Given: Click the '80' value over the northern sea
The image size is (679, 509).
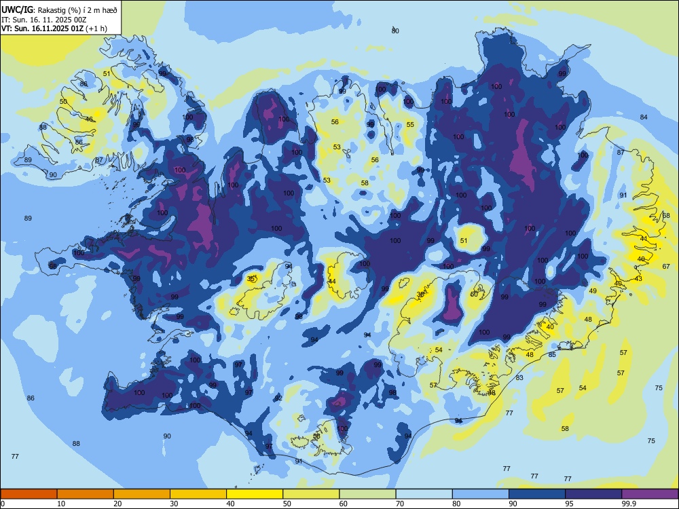Looking at the screenshot, I should 395,31.
